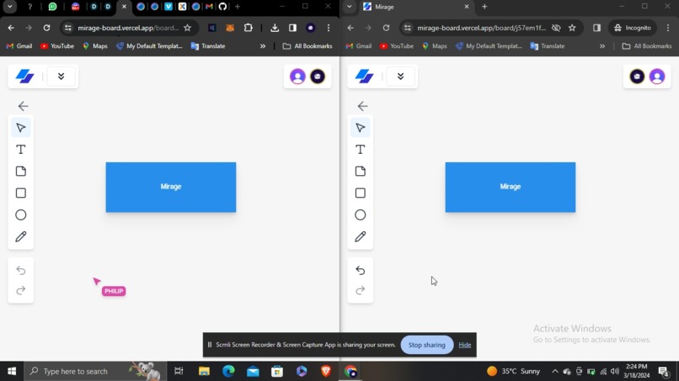Select the rectangle tool in Incognito window
679x381 pixels.
click(361, 193)
